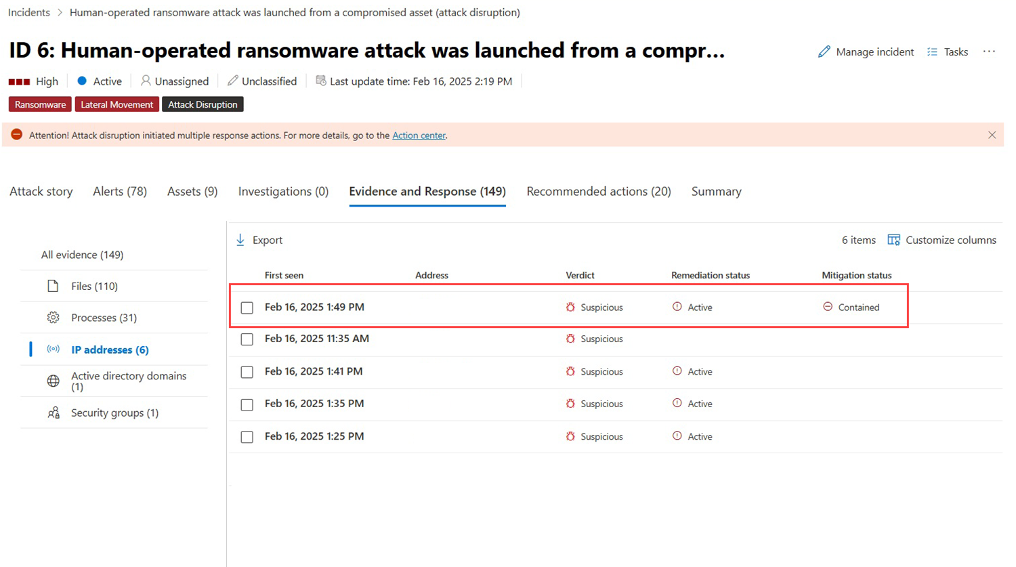Image resolution: width=1016 pixels, height=567 pixels.
Task: Click the Manage incident pencil icon
Action: 824,51
